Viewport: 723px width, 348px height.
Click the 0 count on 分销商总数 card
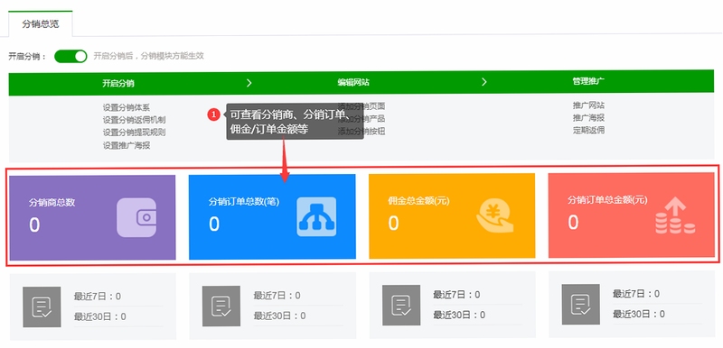tap(34, 225)
